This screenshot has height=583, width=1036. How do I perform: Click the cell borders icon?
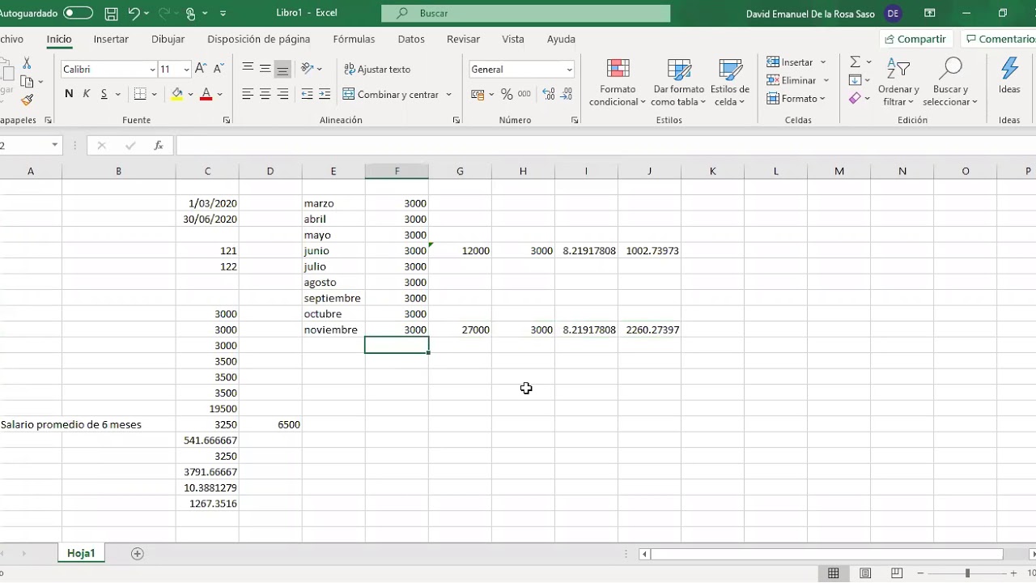pyautogui.click(x=140, y=95)
